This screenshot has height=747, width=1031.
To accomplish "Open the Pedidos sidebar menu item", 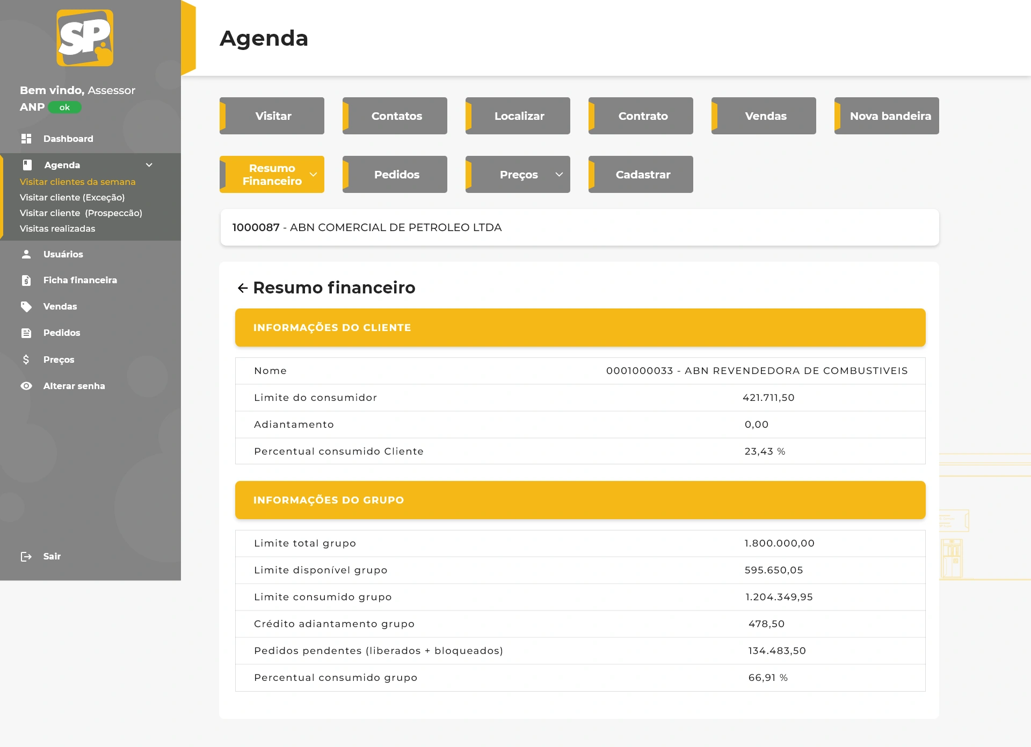I will click(61, 333).
